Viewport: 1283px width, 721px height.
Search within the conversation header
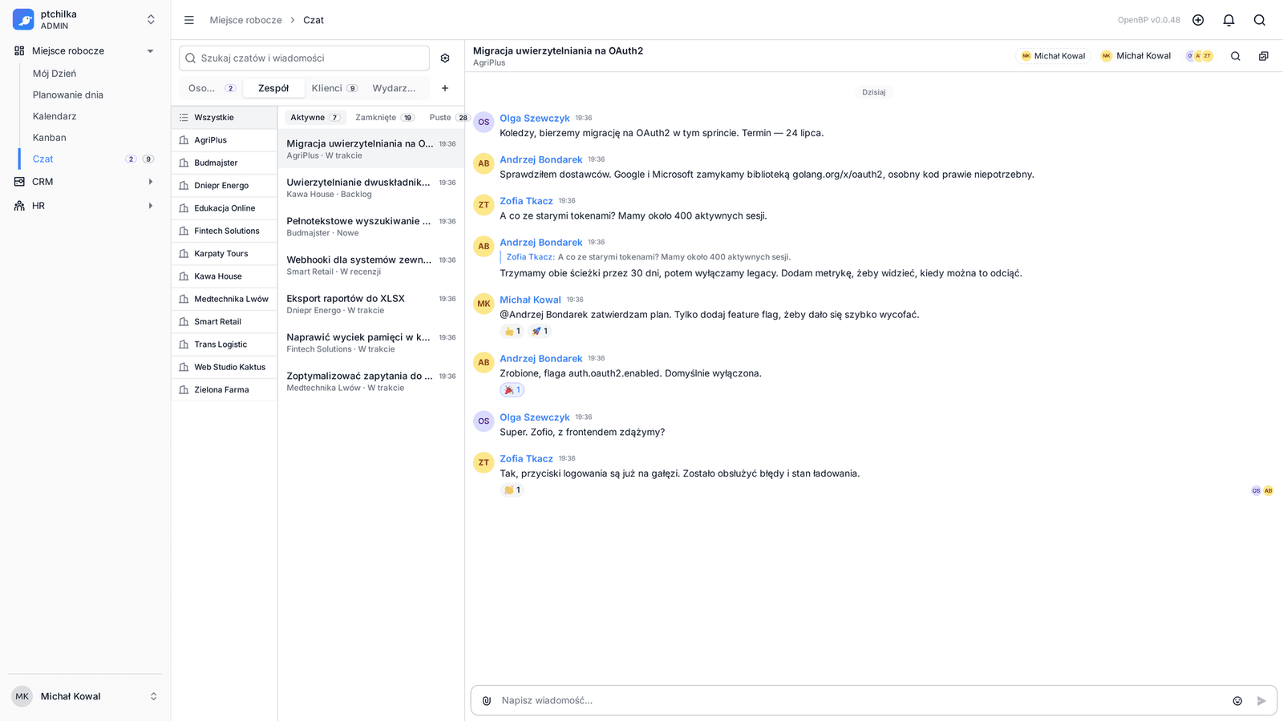pos(1236,56)
